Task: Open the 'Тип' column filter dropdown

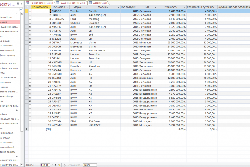Action: click(x=156, y=7)
